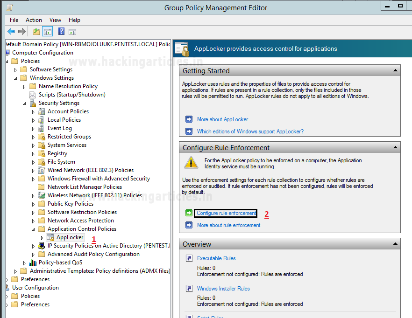
Task: Click the Wireless Network policies icon
Action: [41, 195]
